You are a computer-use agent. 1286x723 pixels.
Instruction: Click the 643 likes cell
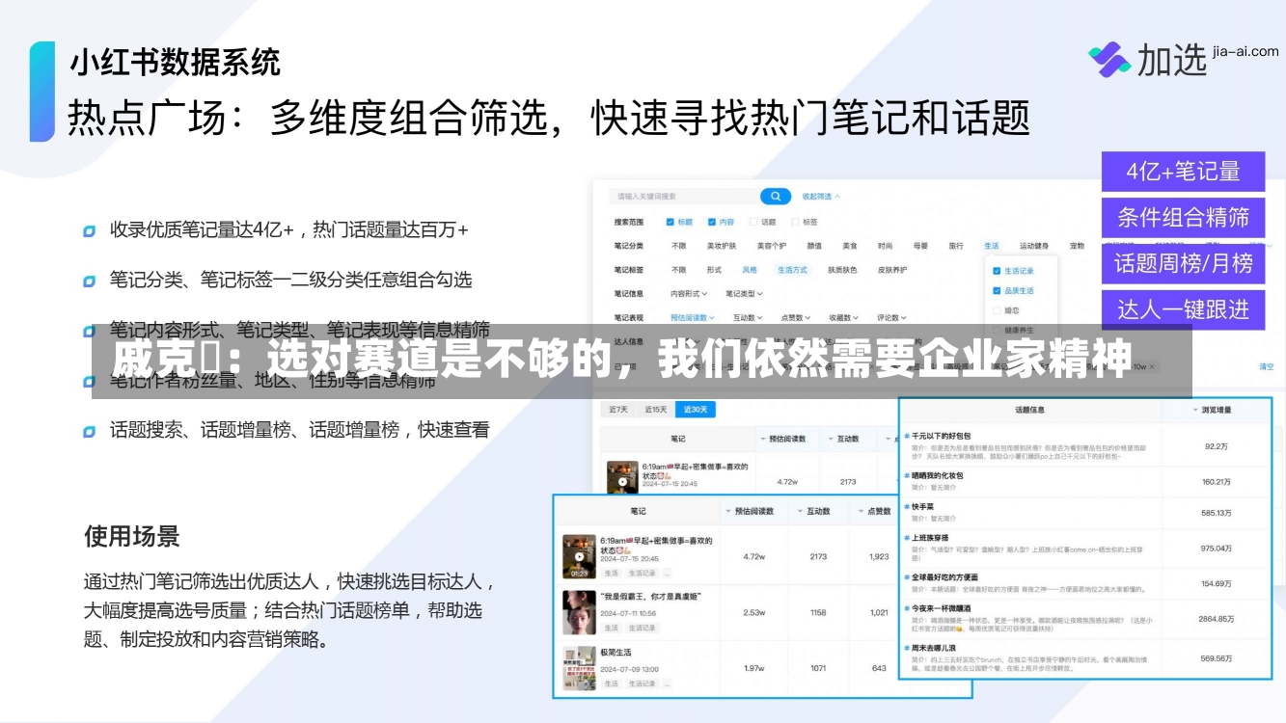[879, 668]
